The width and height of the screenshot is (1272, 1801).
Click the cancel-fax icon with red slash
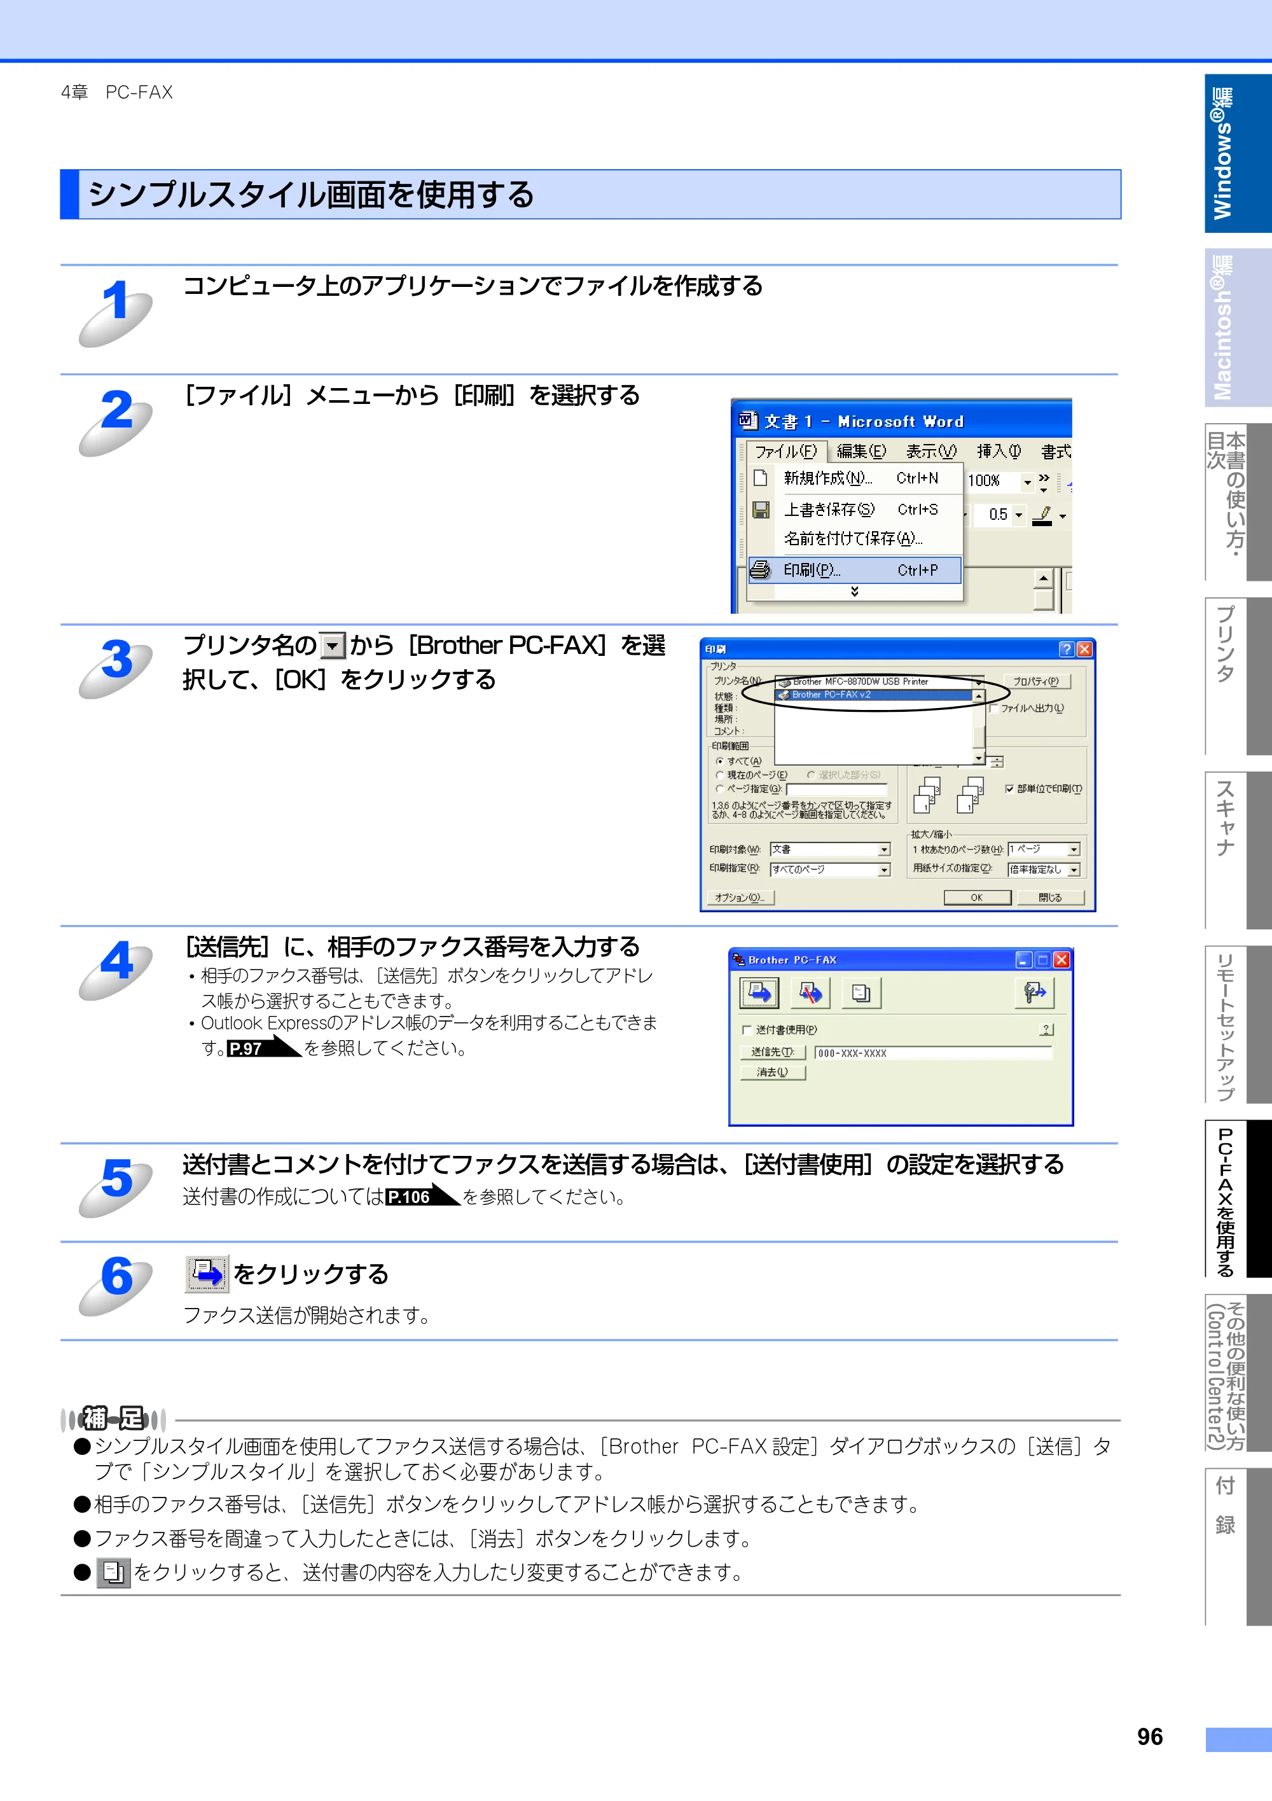pos(810,993)
